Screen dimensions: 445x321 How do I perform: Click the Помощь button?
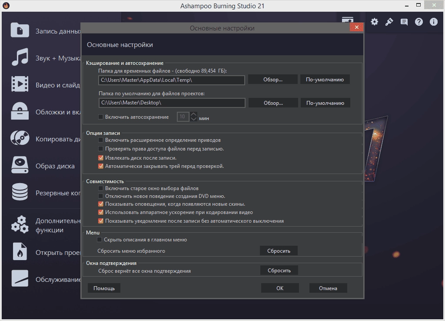point(104,288)
